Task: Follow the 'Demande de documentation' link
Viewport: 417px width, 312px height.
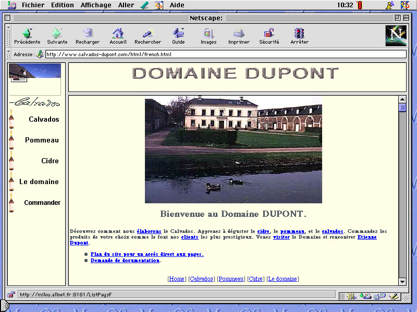Action: coord(125,261)
